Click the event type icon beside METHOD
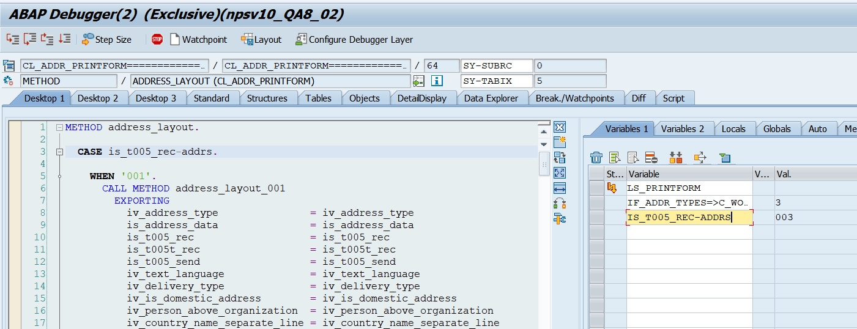This screenshot has height=329, width=857. [x=9, y=81]
